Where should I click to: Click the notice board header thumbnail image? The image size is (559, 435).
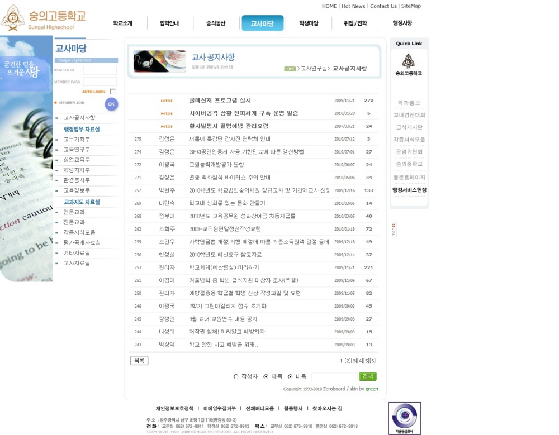(x=159, y=61)
